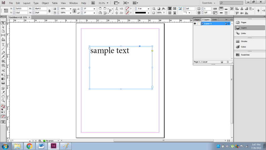Open the Swatches panel

pos(245,55)
